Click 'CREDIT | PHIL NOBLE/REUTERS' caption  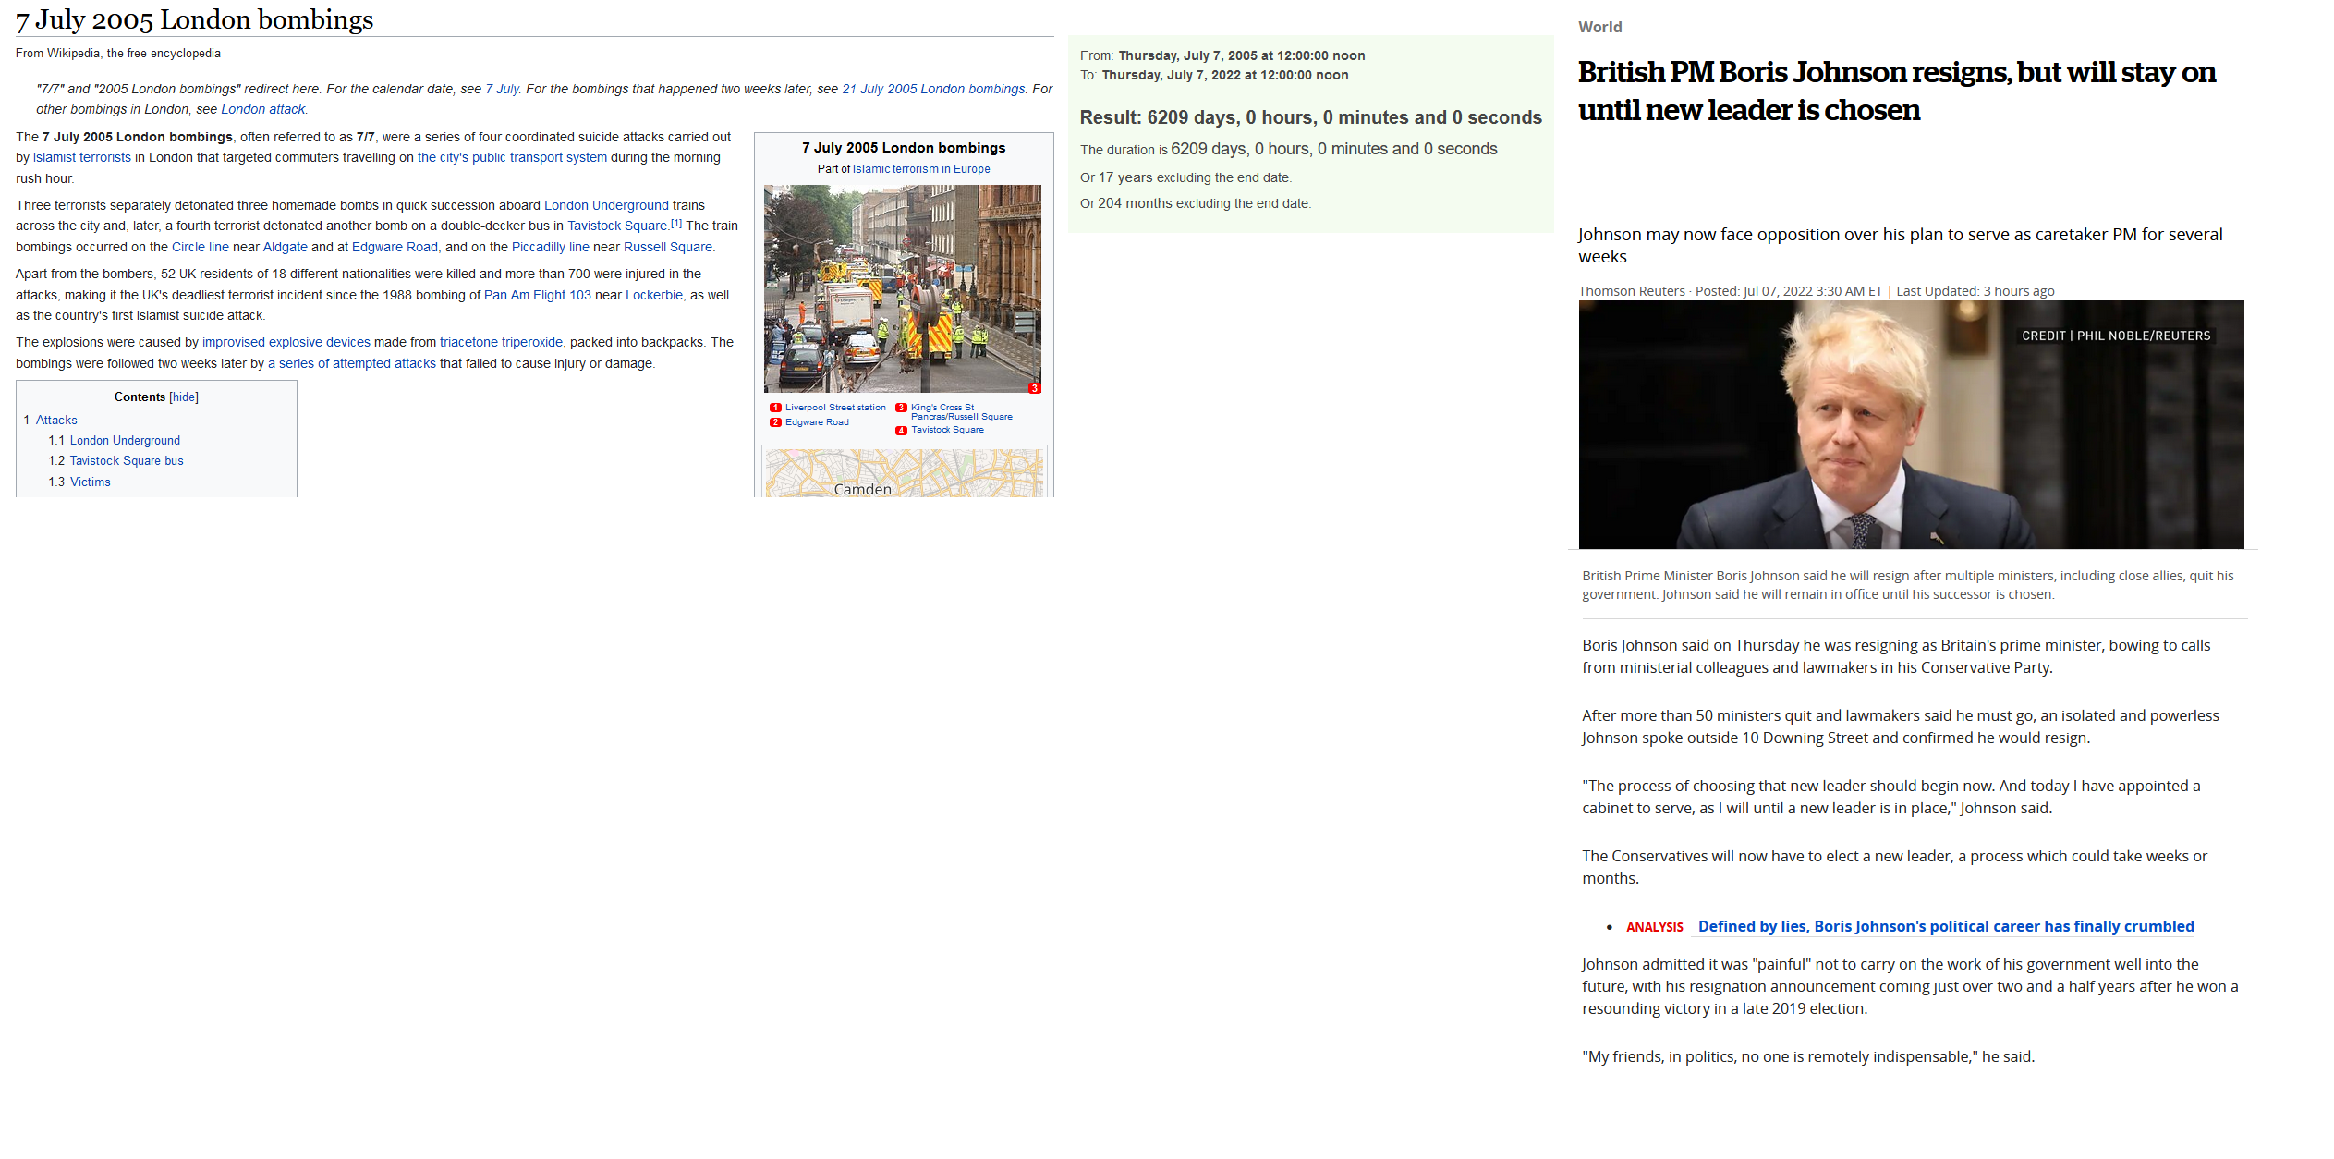[2116, 335]
